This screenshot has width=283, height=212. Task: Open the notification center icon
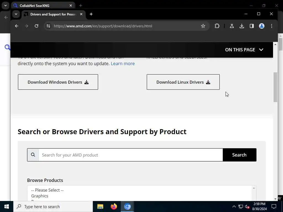point(274,206)
